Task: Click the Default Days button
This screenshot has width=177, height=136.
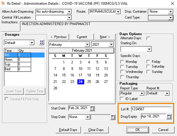Action: coord(68,130)
